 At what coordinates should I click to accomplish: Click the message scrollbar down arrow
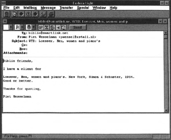tap(166, 110)
